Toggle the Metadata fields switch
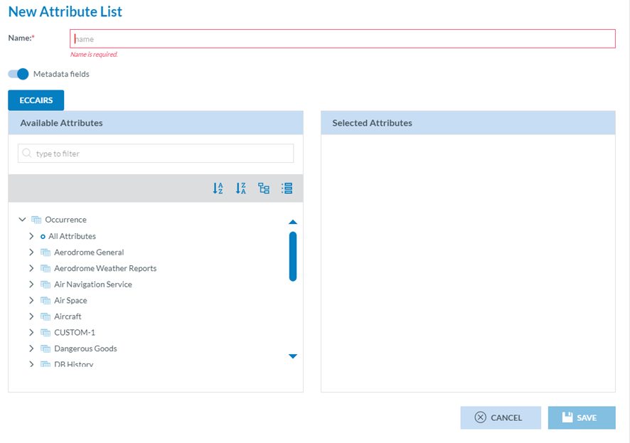The image size is (630, 443). point(18,74)
